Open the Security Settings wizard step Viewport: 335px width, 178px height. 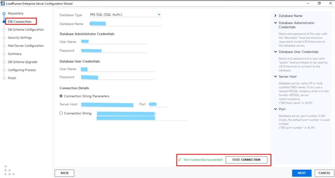[20, 38]
